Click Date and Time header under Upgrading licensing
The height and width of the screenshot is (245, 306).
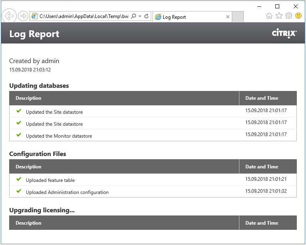(x=262, y=223)
